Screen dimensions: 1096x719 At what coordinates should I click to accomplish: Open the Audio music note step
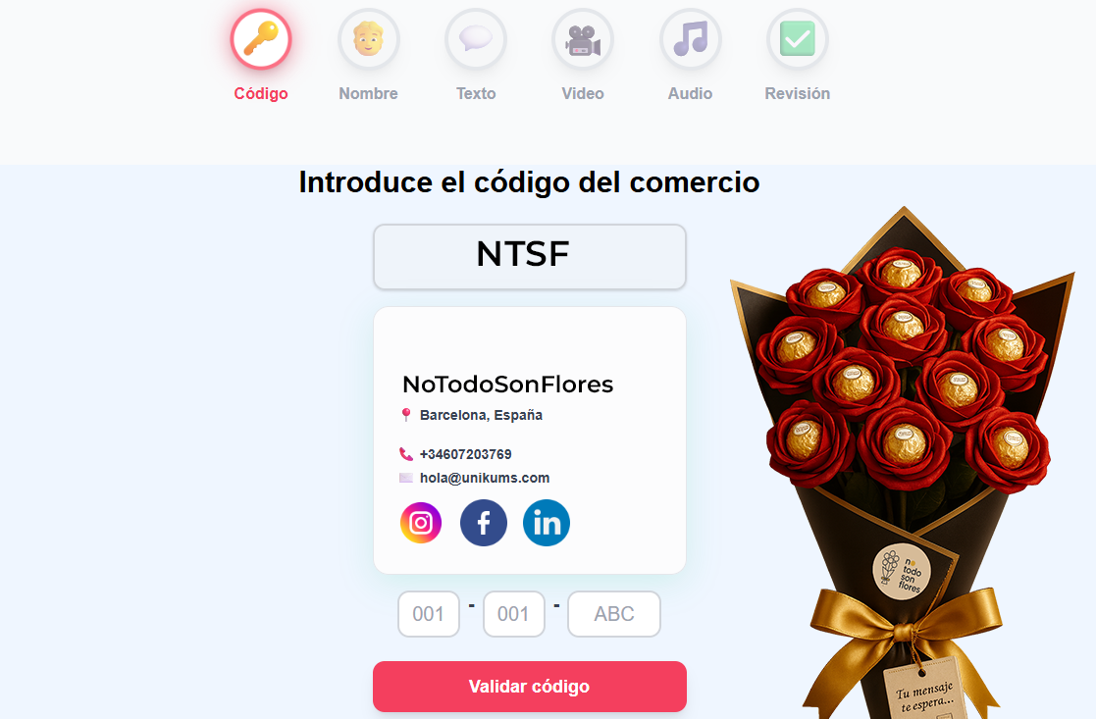pyautogui.click(x=691, y=39)
